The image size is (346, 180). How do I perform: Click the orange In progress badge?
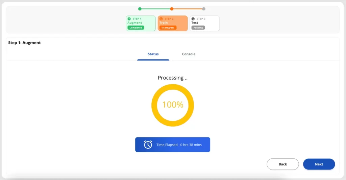[x=168, y=28]
